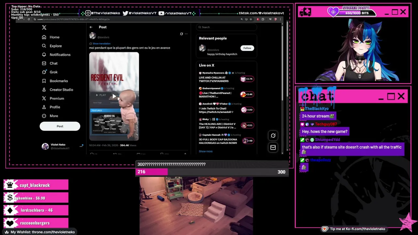Screen dimensions: 418x235
Task: Click the Instagram @TheVioletNeko icon
Action: [x=88, y=13]
